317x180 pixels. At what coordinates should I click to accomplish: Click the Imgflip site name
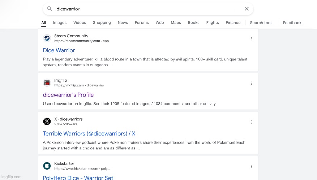(60, 80)
